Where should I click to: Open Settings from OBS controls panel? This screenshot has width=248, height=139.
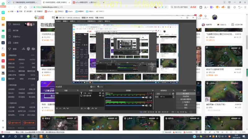[186, 105]
